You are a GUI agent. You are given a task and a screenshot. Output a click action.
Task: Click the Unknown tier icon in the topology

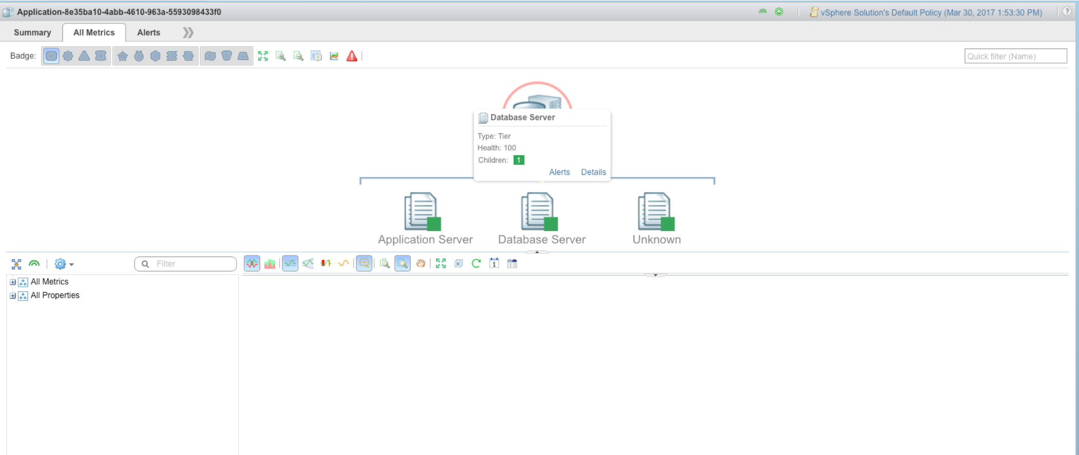tap(656, 212)
